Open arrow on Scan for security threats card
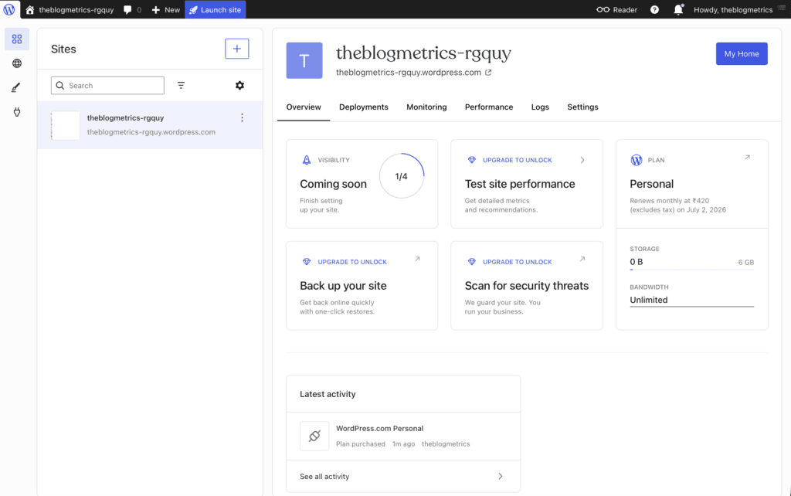 (582, 259)
